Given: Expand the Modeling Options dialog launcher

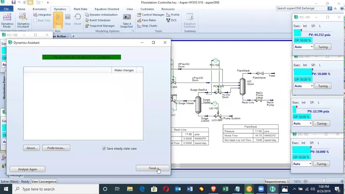Looking at the screenshot, I should pyautogui.click(x=133, y=31).
